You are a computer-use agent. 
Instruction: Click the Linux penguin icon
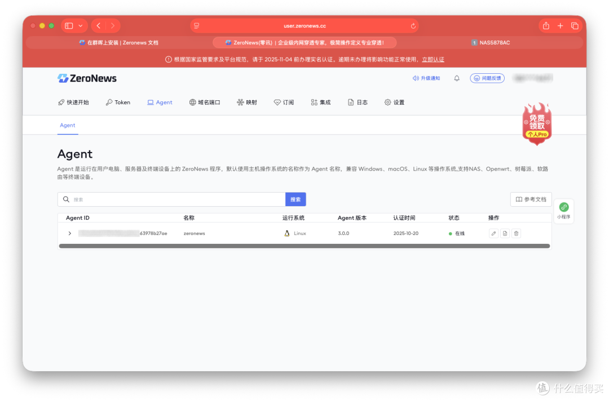287,234
